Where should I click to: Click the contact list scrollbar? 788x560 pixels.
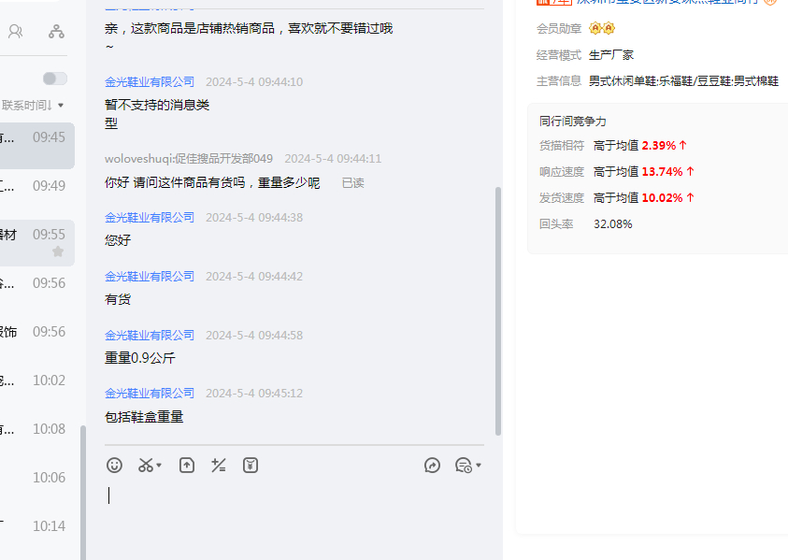[83, 493]
